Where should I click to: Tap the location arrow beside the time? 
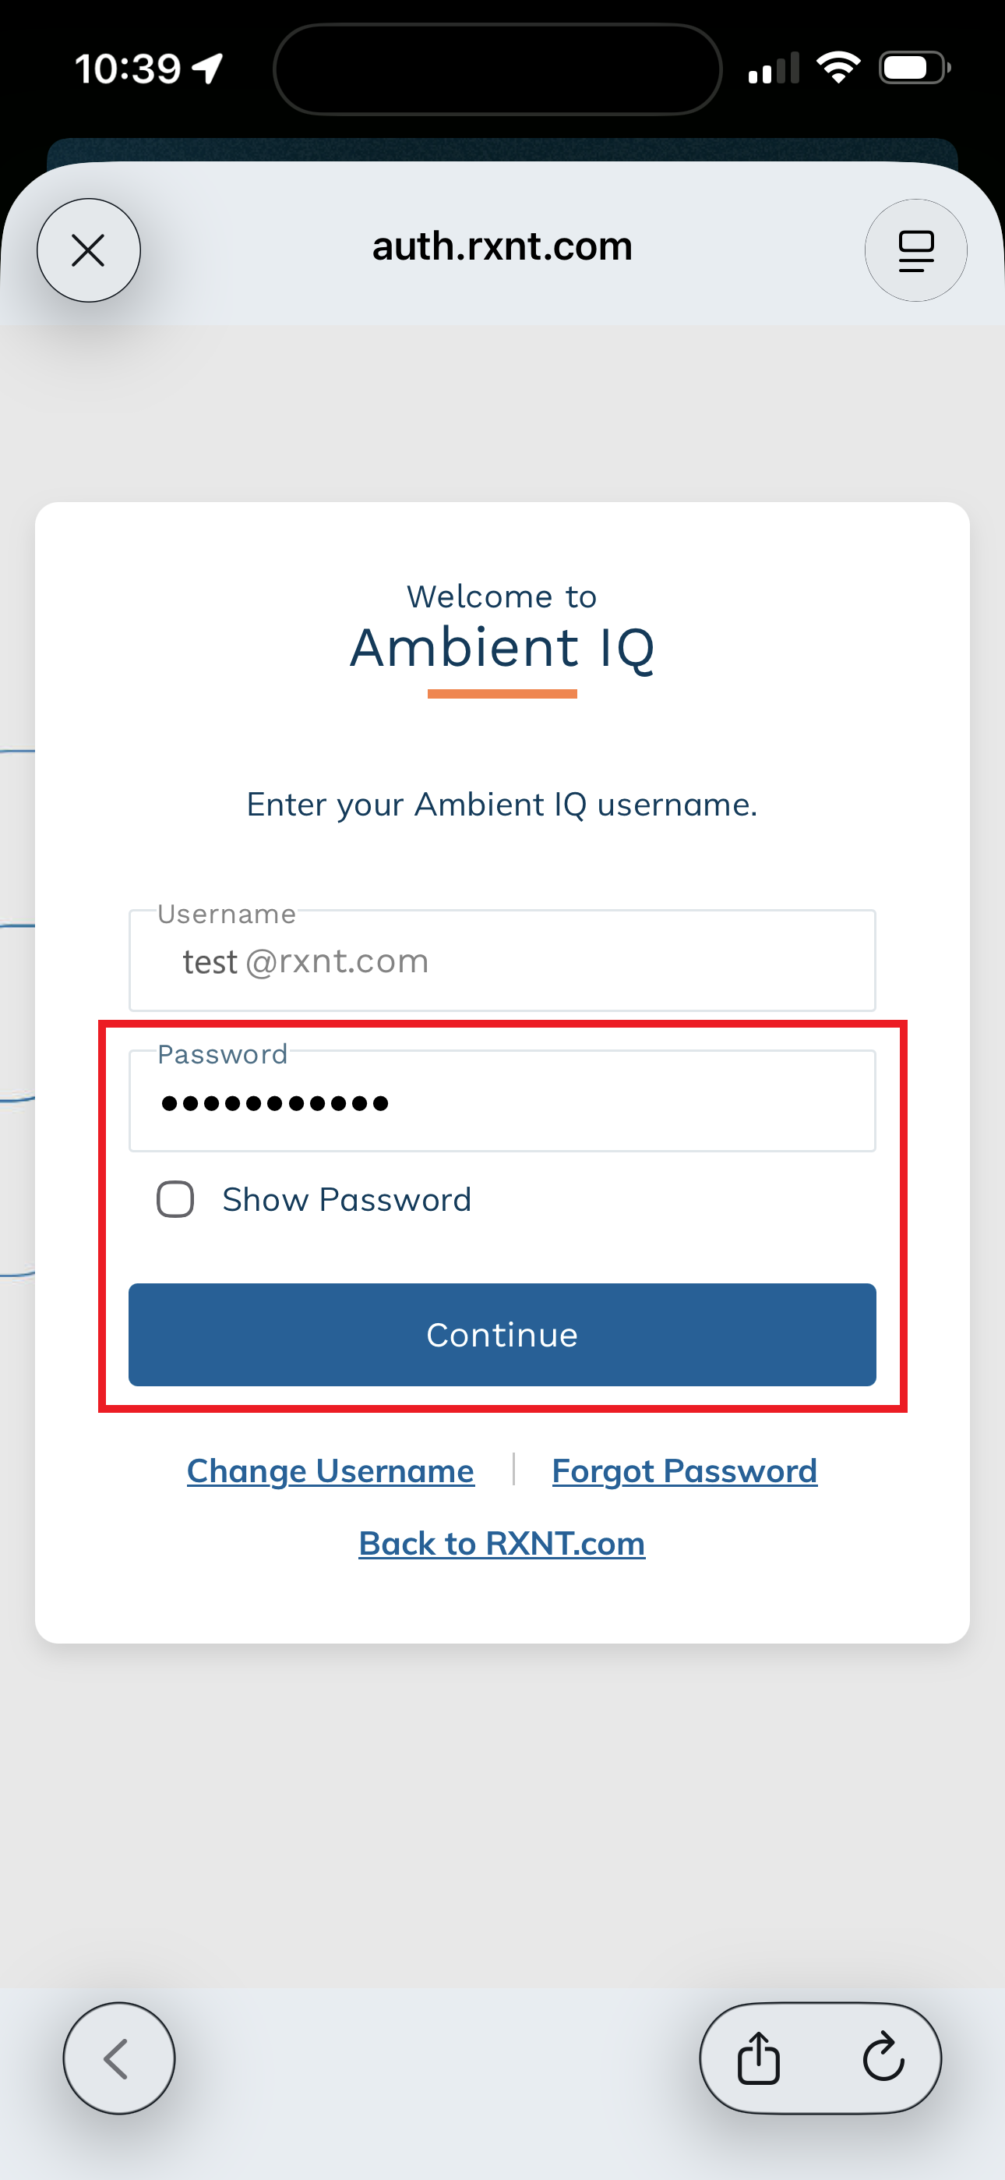pyautogui.click(x=208, y=68)
